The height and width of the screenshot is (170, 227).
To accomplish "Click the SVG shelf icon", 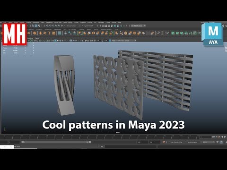I will (x=53, y=33).
